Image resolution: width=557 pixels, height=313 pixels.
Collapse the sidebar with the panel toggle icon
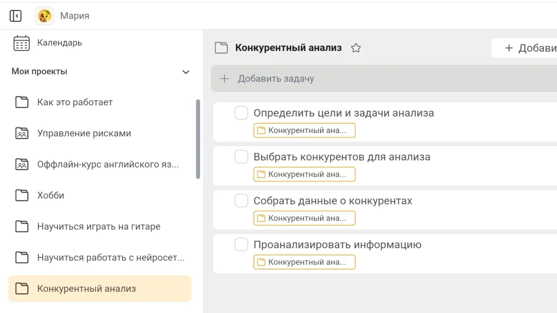point(15,16)
